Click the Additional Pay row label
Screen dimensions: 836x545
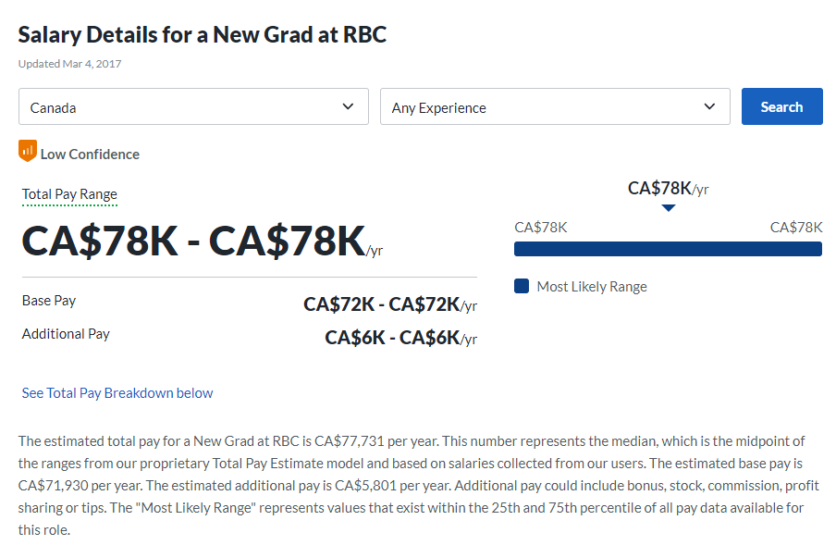pyautogui.click(x=66, y=334)
